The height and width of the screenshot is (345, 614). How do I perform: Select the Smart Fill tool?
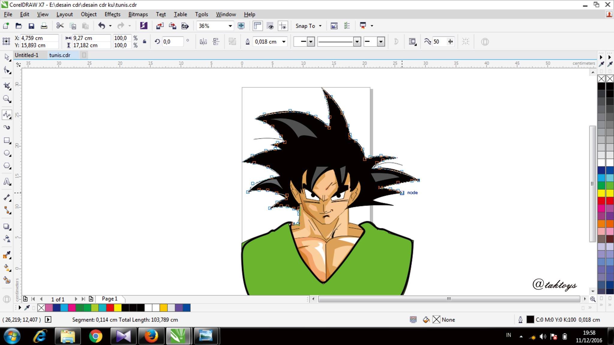7,280
